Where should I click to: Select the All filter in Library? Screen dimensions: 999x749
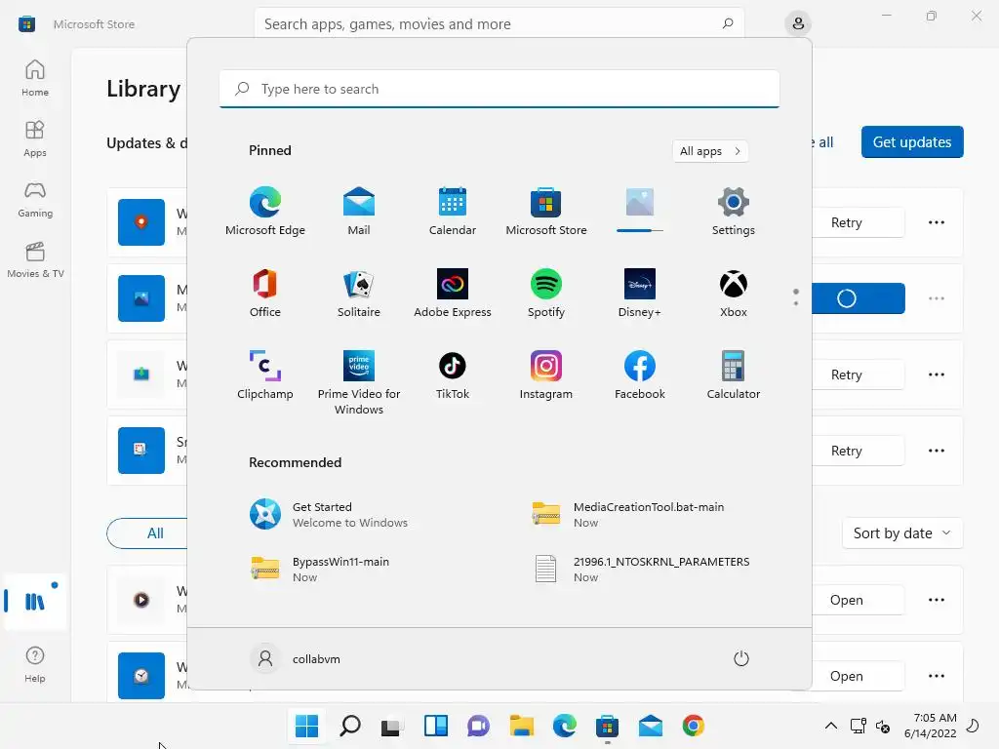[155, 533]
